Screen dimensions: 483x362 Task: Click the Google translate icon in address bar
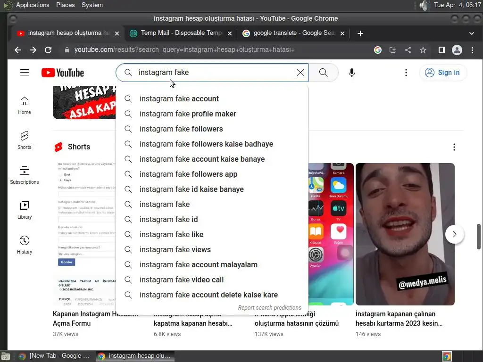coord(378,50)
